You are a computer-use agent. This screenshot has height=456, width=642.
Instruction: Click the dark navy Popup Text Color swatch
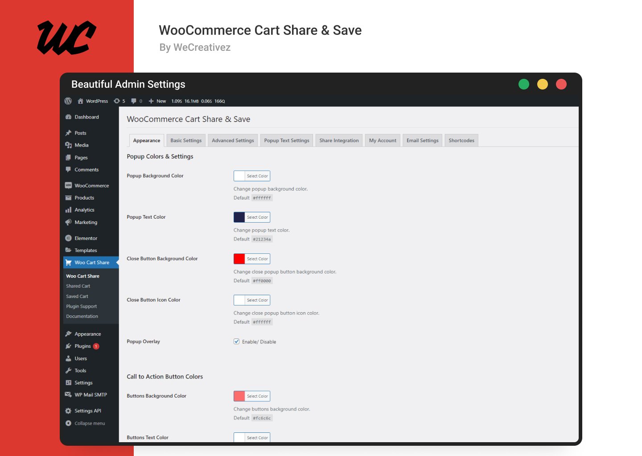pyautogui.click(x=239, y=217)
